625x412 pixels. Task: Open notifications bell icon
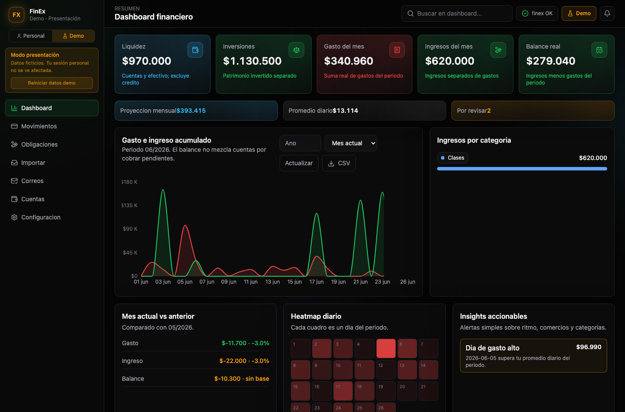coord(607,13)
